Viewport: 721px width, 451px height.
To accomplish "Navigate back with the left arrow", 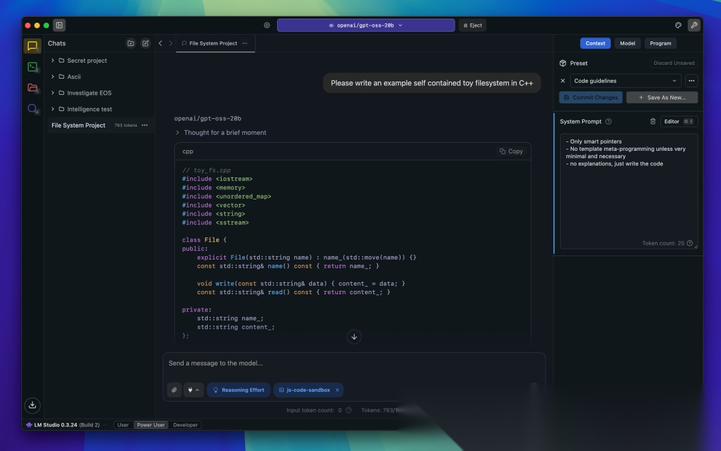I will click(x=160, y=43).
